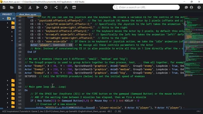Click the "Enemy3" string on line 56

(39, 73)
